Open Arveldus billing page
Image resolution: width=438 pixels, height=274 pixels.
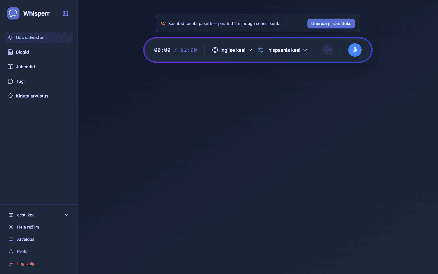[x=39, y=239]
